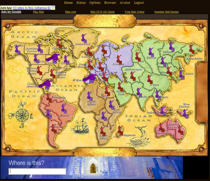Image resolution: width=210 pixels, height=181 pixels.
Task: Select the purple soldier on Japan
Action: click(x=181, y=74)
